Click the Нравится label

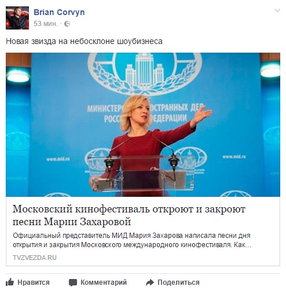pos(34,282)
